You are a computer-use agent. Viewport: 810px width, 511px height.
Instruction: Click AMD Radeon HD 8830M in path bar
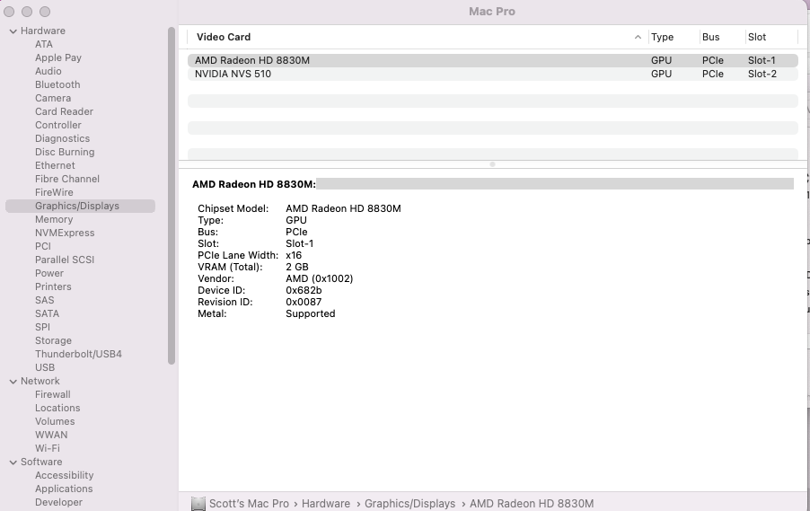[x=532, y=504]
